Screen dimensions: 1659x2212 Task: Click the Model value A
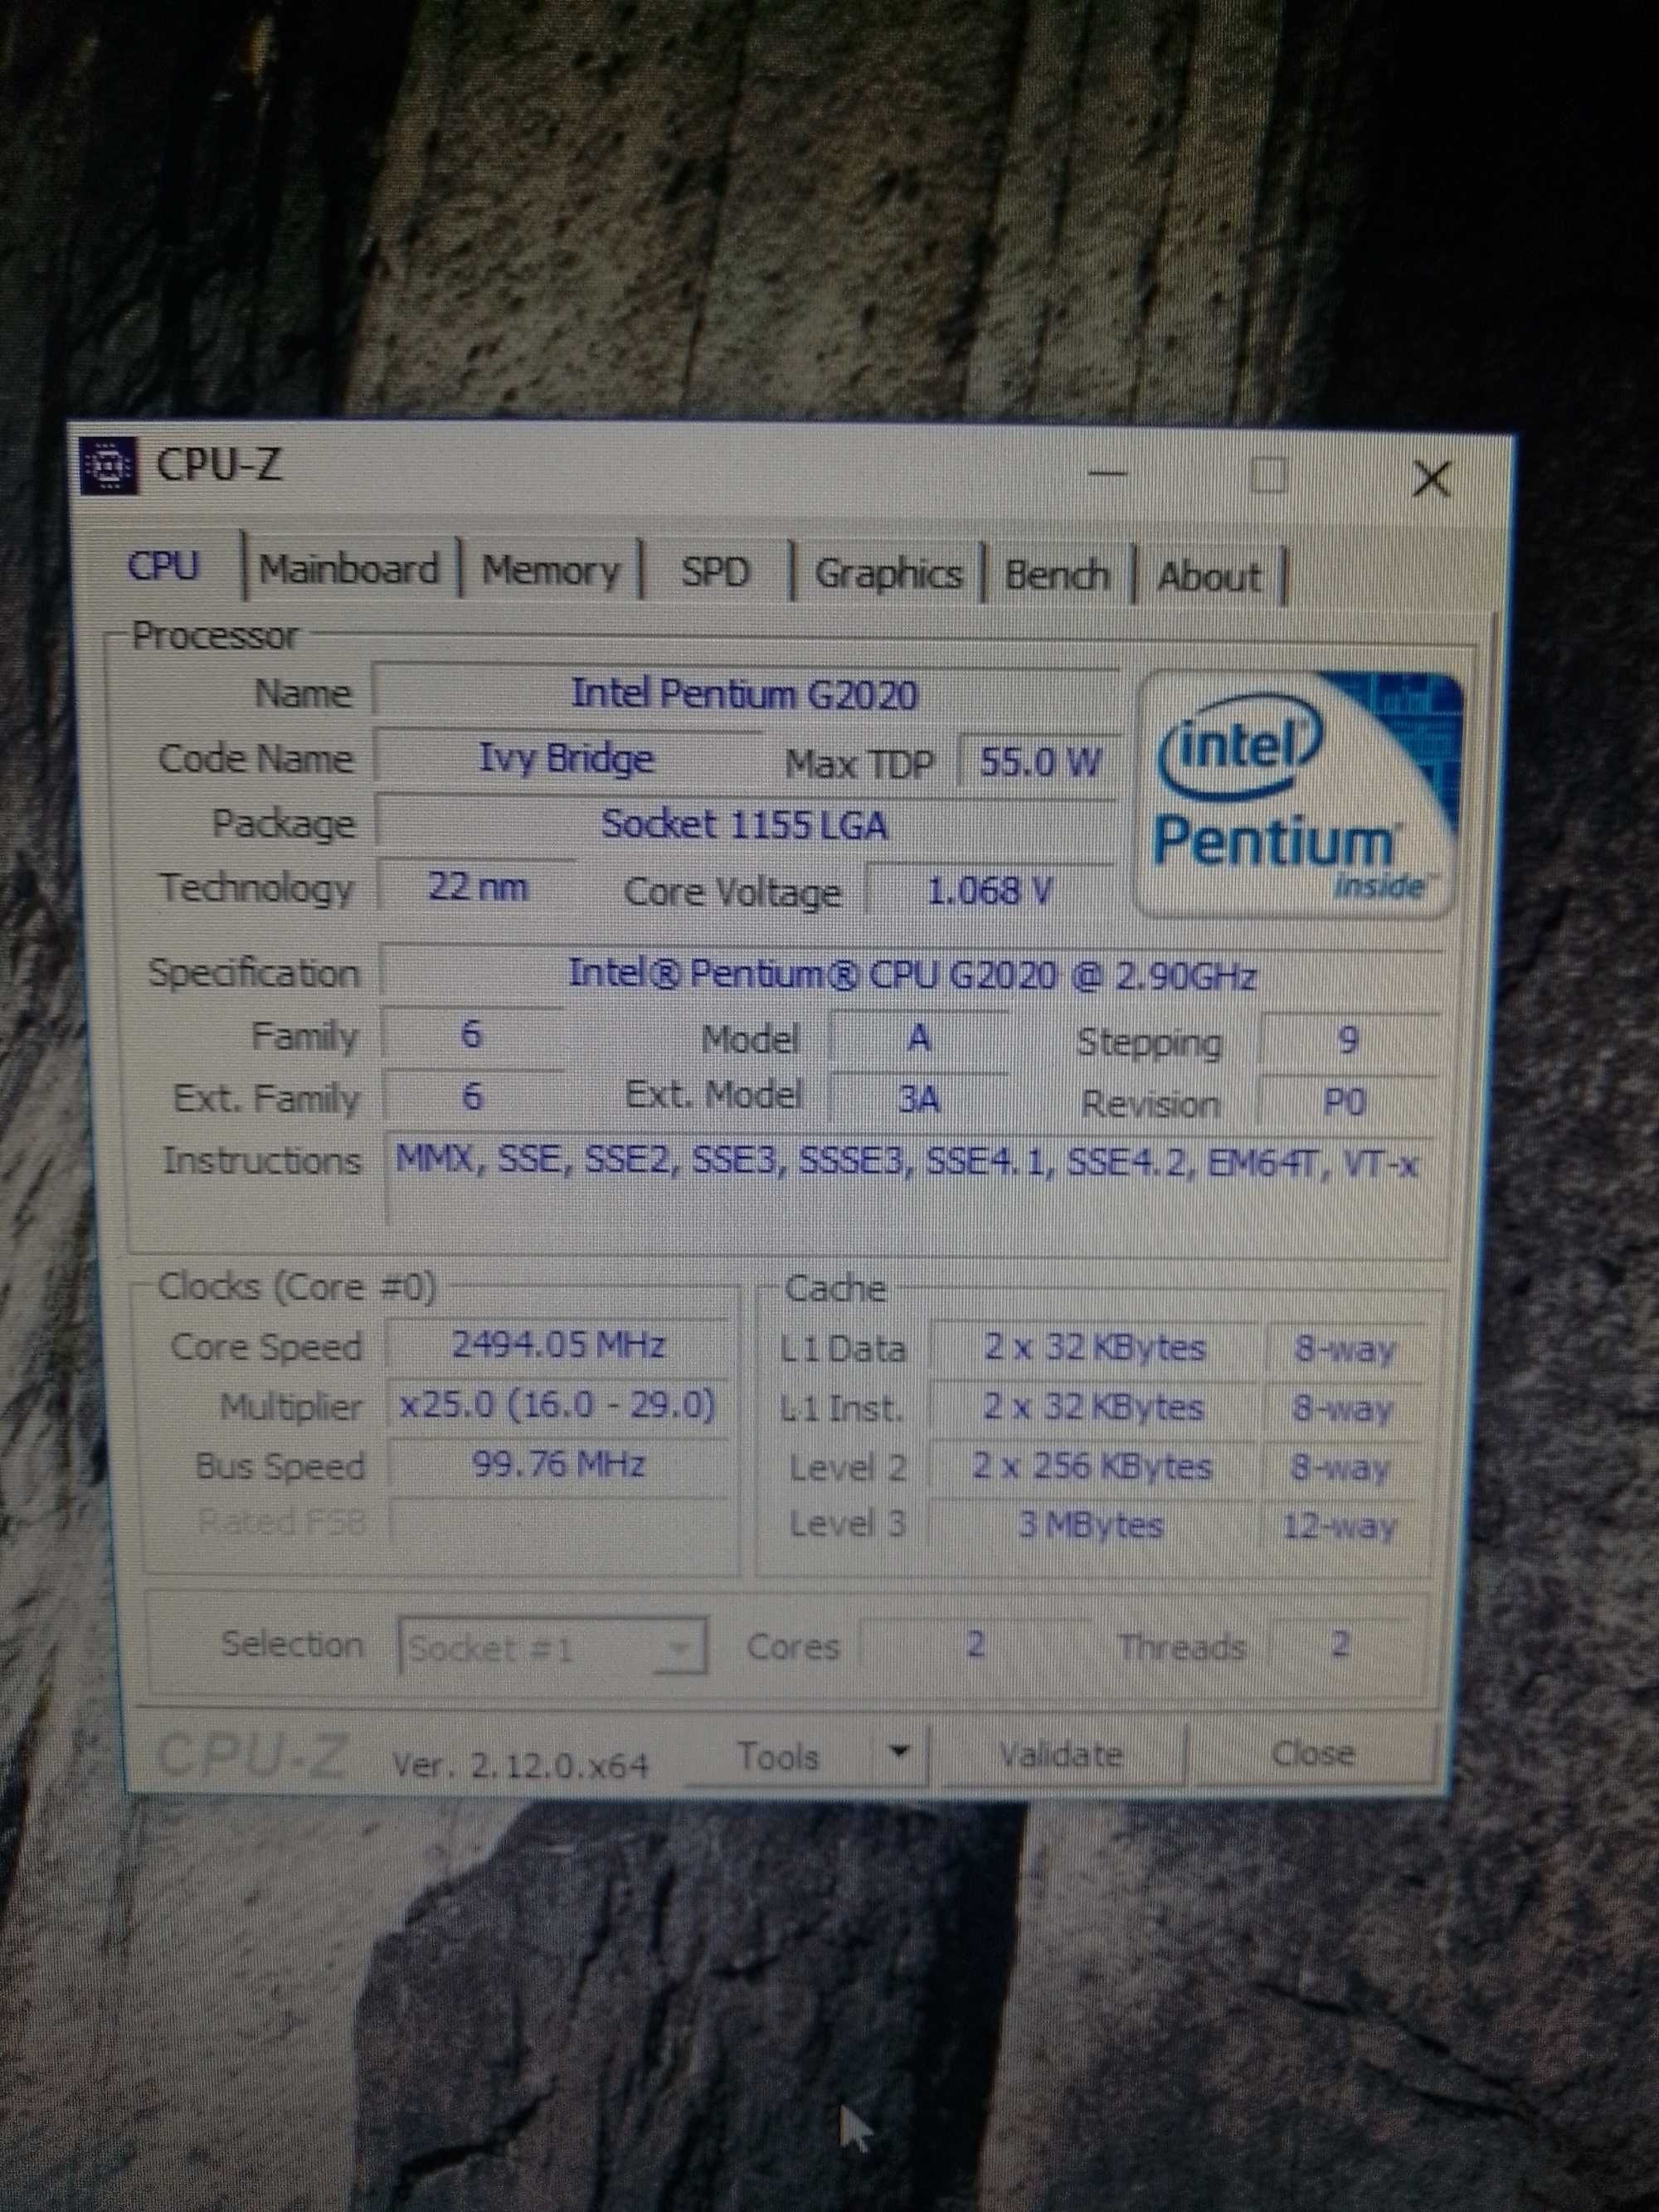tap(919, 1038)
